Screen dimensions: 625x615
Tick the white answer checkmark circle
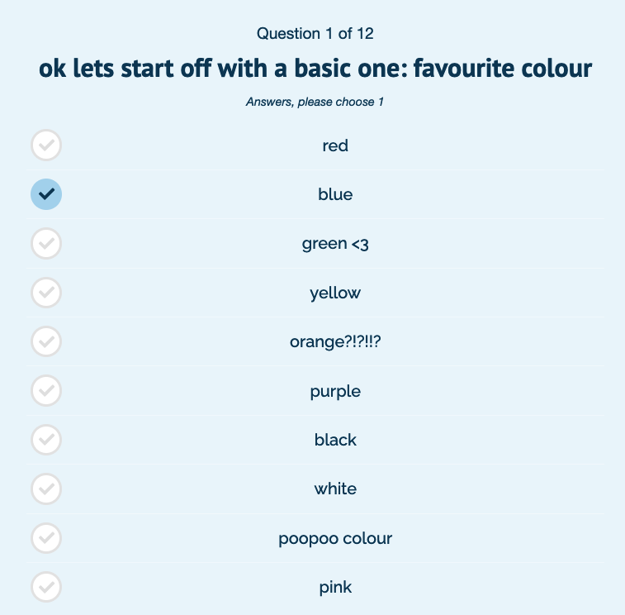pyautogui.click(x=46, y=489)
